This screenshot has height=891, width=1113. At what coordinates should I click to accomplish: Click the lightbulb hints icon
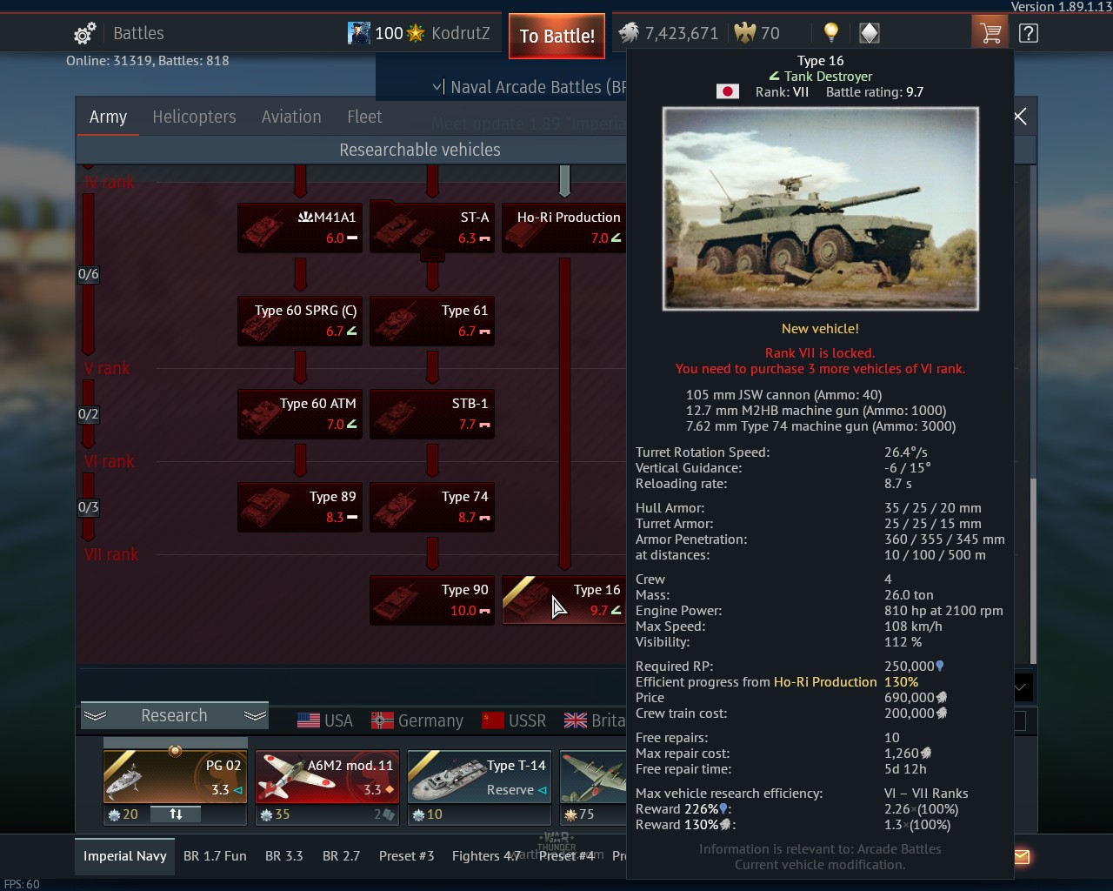[831, 33]
